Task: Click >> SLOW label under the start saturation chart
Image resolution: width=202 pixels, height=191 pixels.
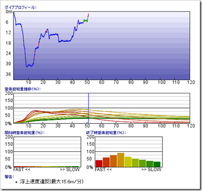Action: click(x=70, y=170)
